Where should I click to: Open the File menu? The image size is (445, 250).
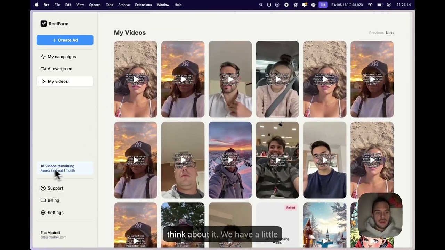(57, 5)
